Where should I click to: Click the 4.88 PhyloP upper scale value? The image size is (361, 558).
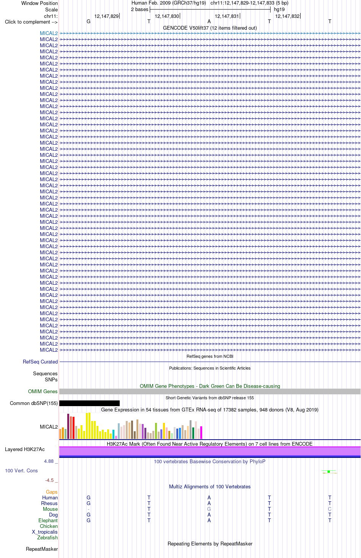[x=49, y=461]
